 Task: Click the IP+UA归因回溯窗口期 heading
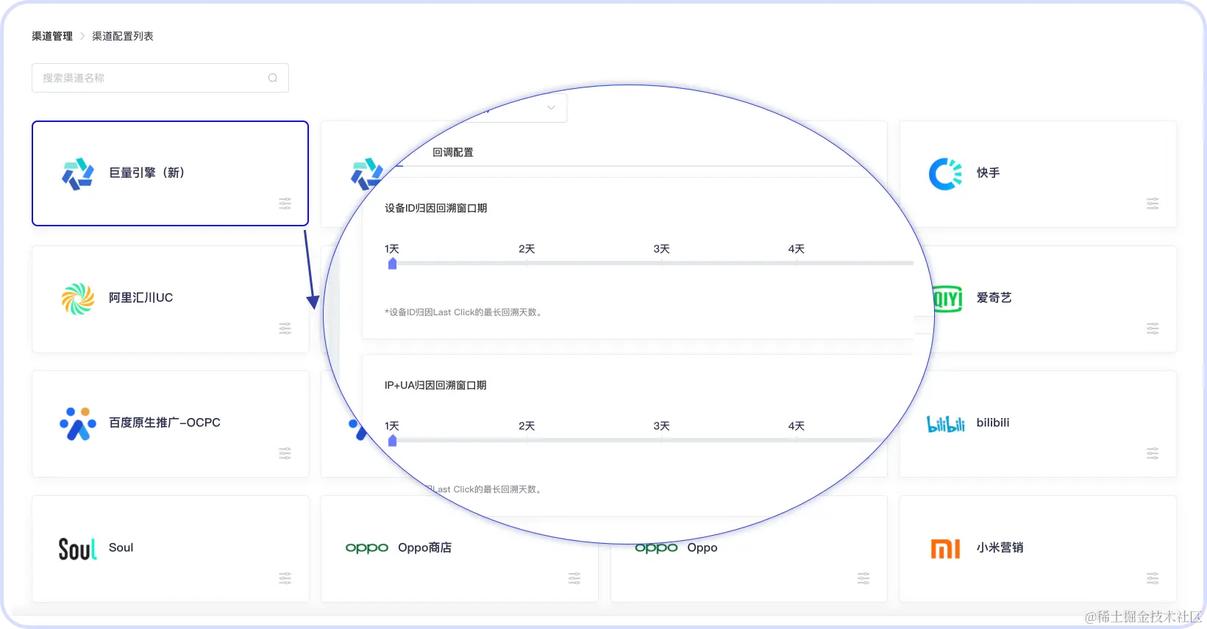435,385
